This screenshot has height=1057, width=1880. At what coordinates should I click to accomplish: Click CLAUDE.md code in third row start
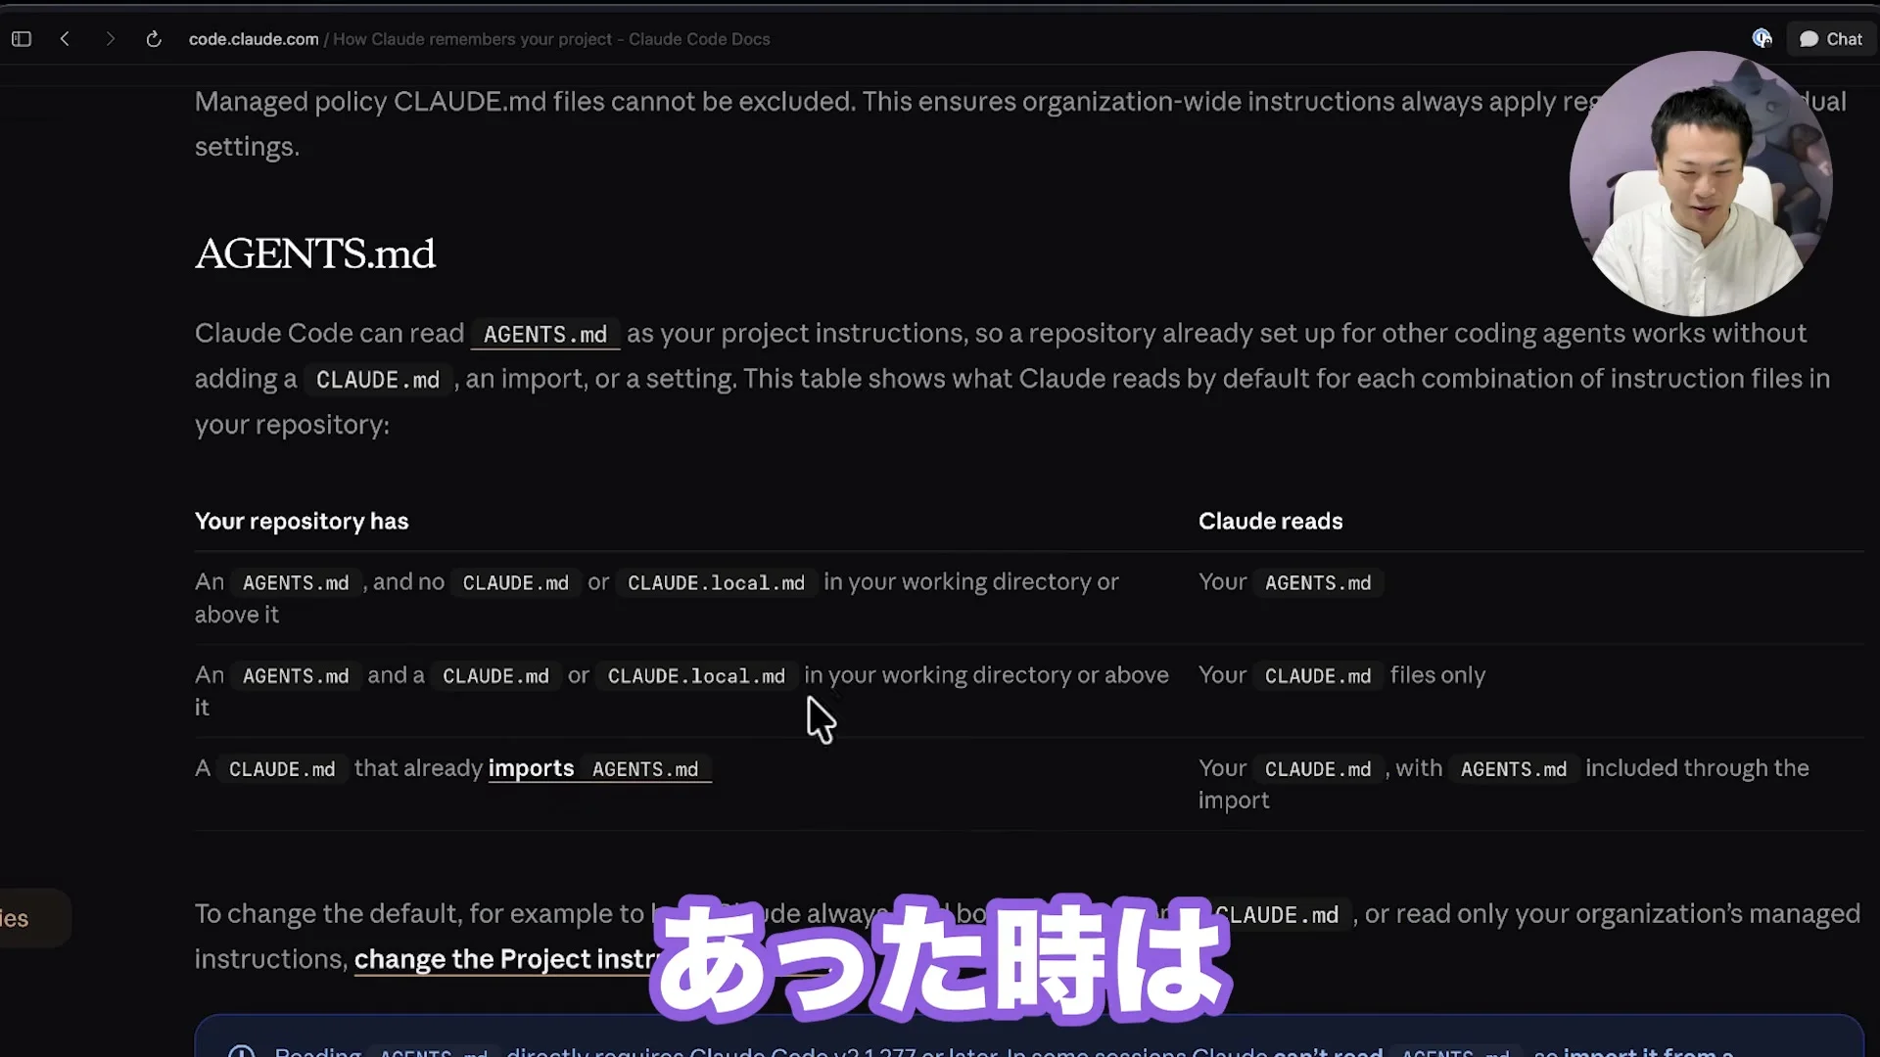pyautogui.click(x=282, y=769)
